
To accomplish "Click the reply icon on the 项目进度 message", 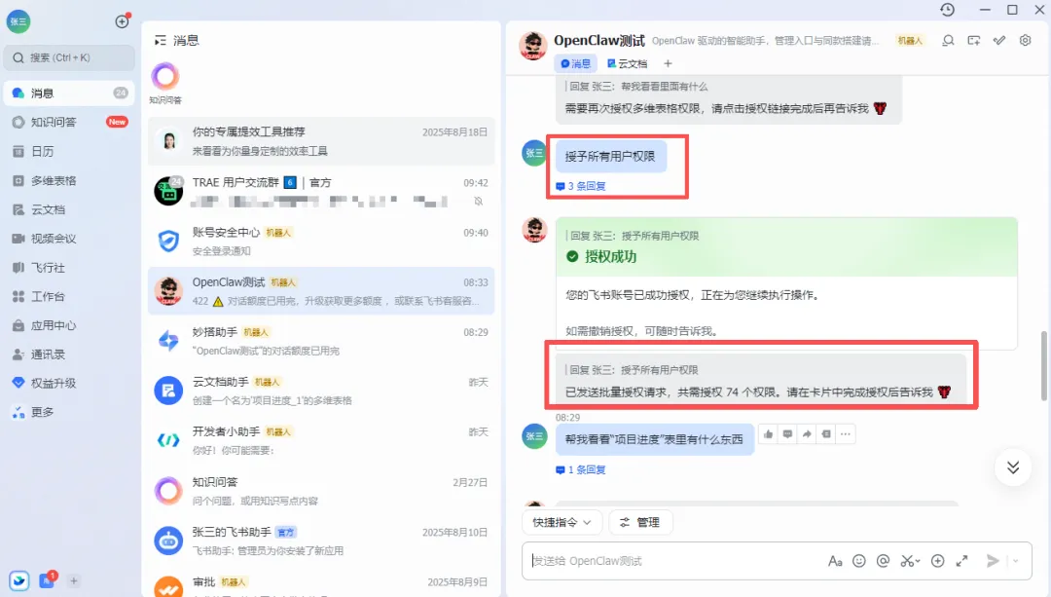I will click(x=787, y=434).
